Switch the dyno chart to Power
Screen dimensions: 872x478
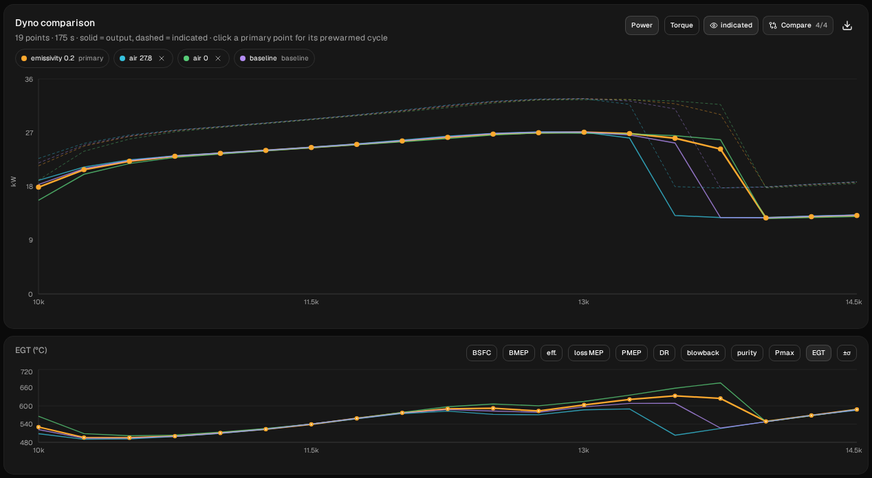click(x=642, y=25)
